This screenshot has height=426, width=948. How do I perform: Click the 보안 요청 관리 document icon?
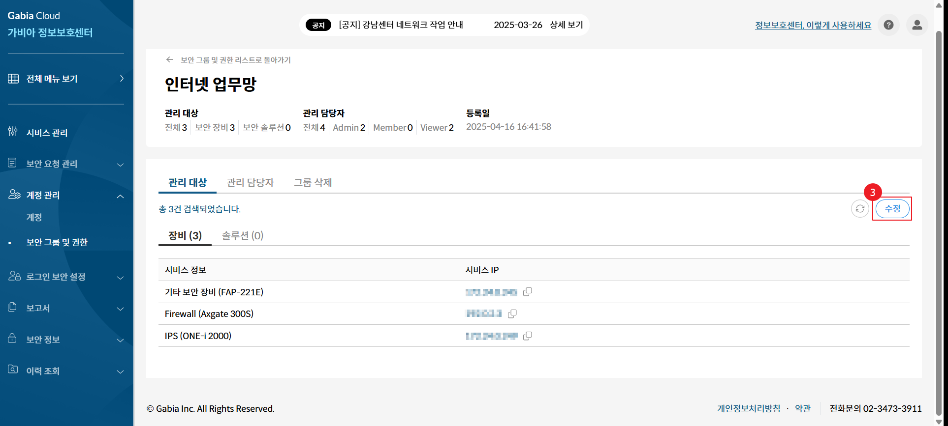click(x=13, y=163)
